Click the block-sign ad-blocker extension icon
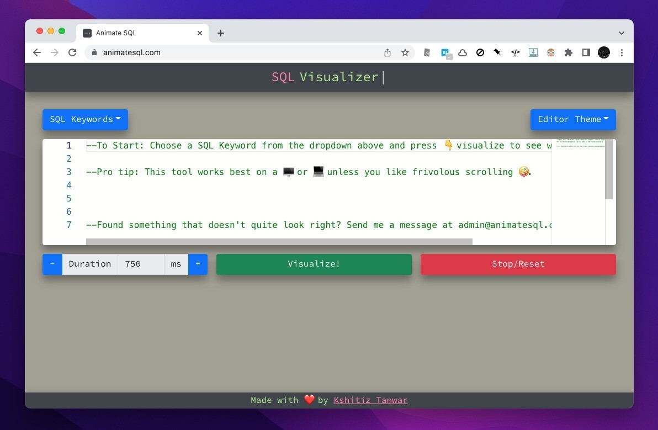 tap(480, 52)
